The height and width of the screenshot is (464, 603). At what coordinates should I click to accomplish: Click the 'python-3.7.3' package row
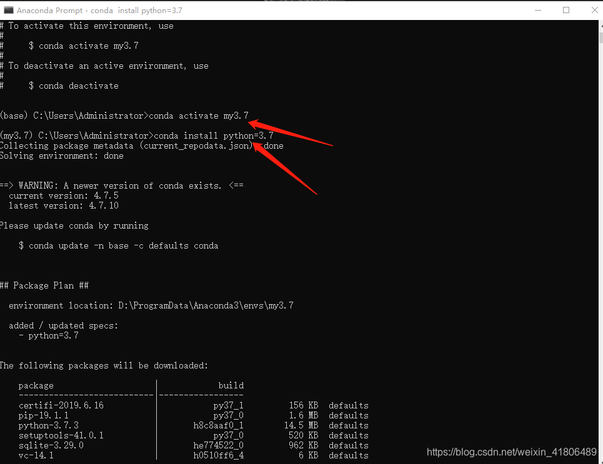tap(194, 425)
